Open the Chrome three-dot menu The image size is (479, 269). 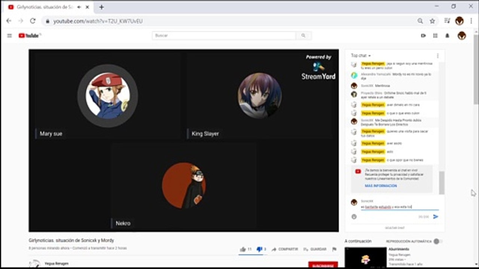click(471, 21)
